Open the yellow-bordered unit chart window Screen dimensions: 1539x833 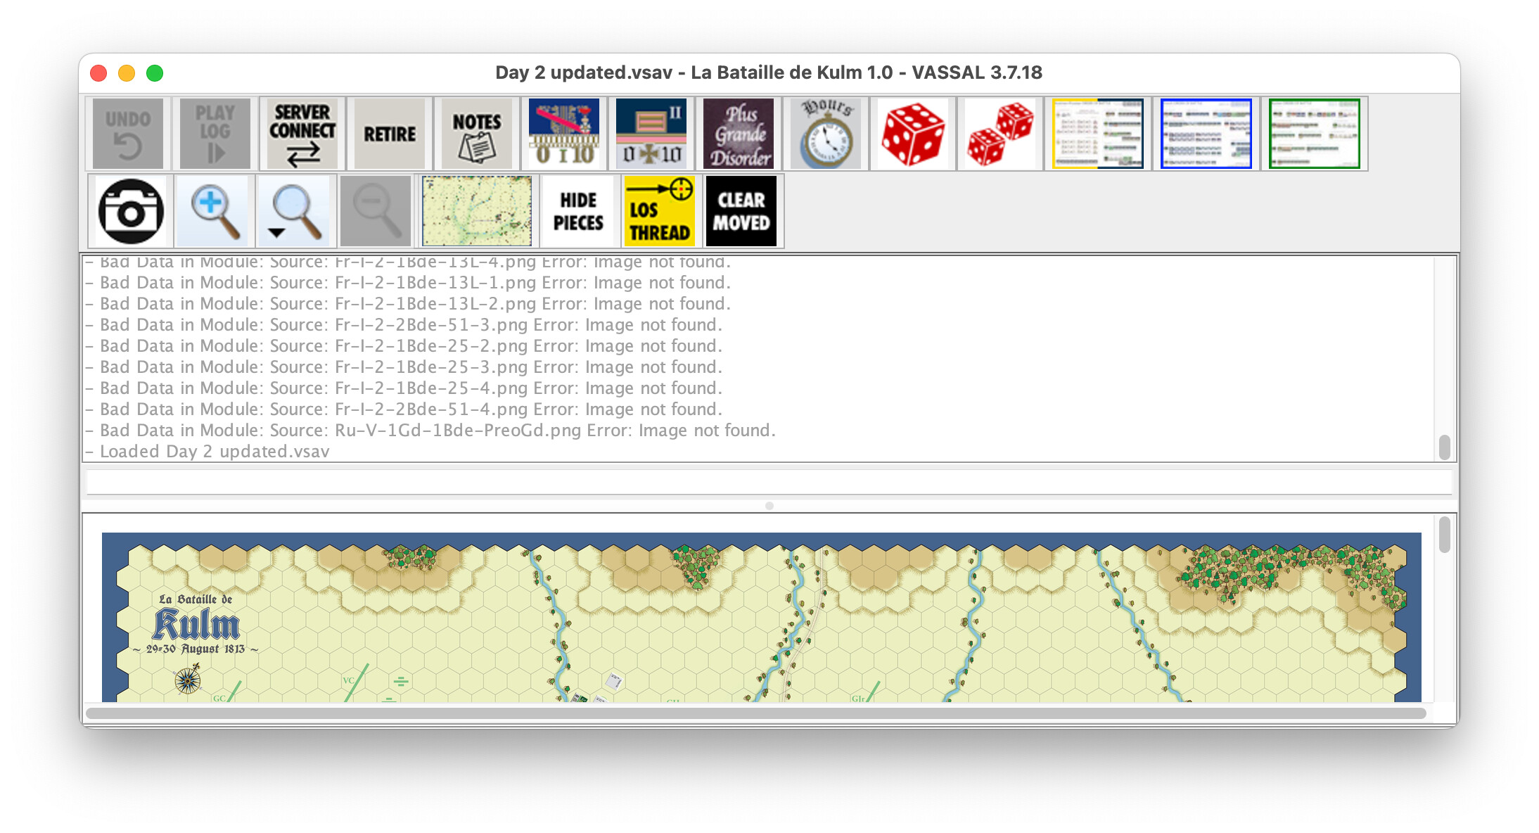[x=1097, y=134]
